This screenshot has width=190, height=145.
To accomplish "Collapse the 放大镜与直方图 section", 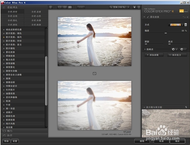I will click(144, 107).
